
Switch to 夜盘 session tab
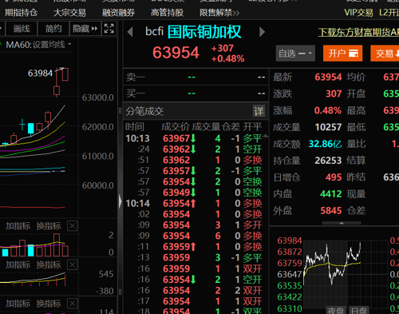pos(336,310)
